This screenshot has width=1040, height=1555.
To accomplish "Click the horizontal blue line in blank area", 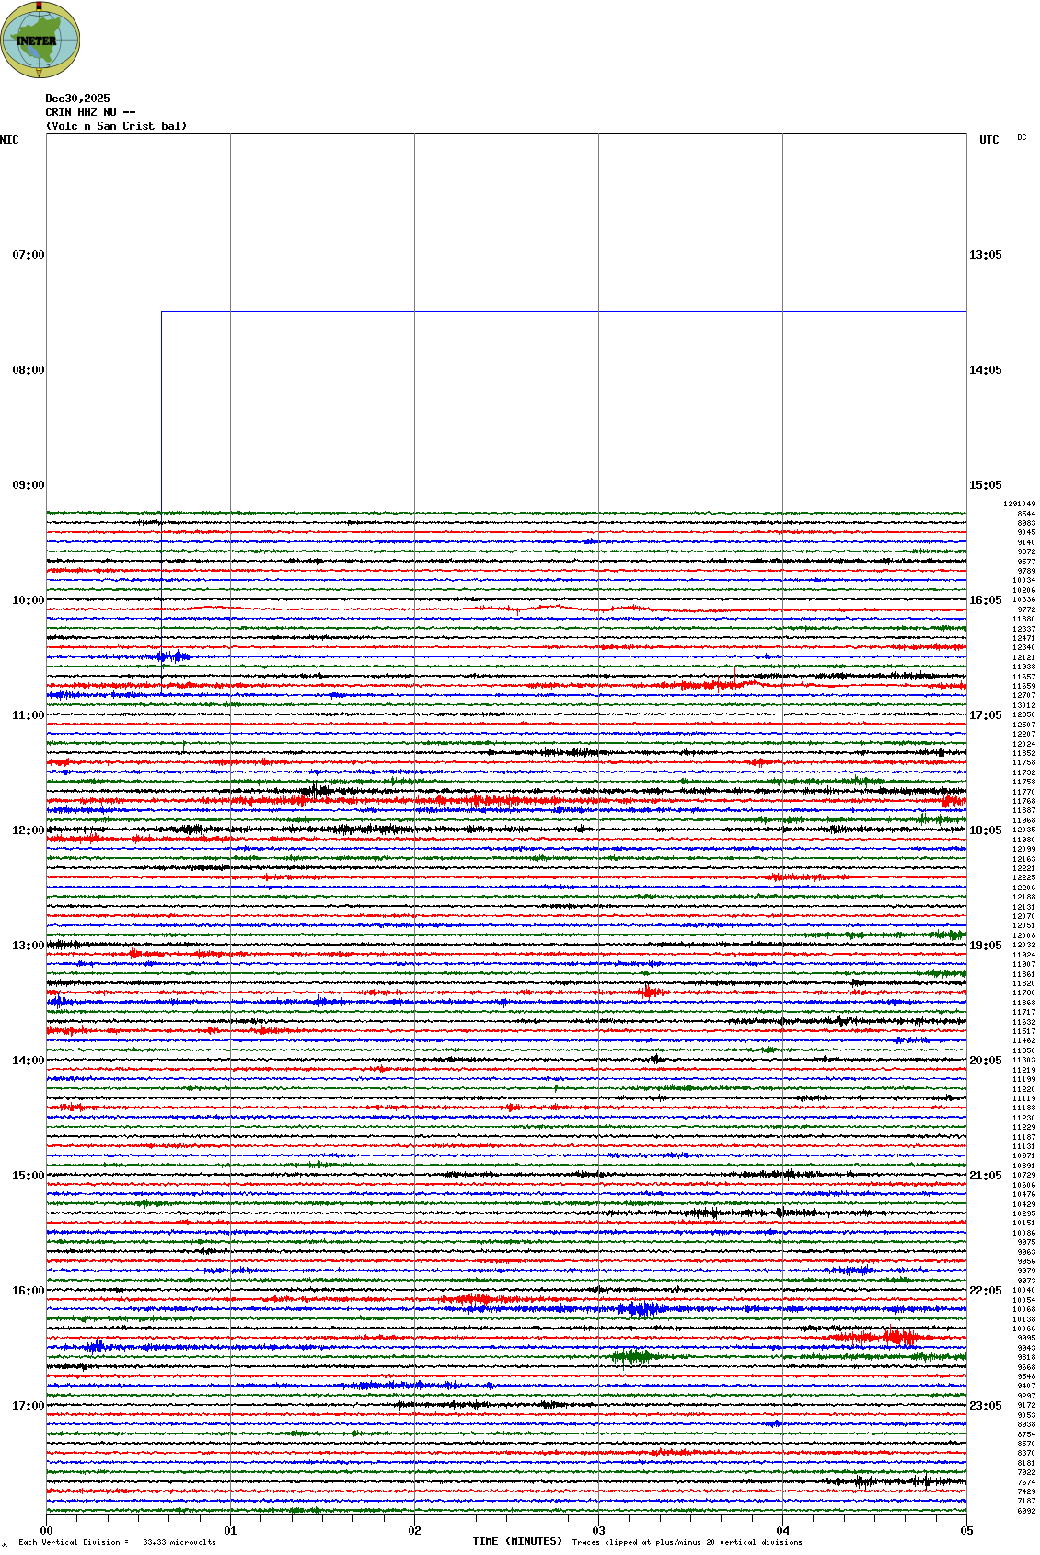I will (563, 312).
